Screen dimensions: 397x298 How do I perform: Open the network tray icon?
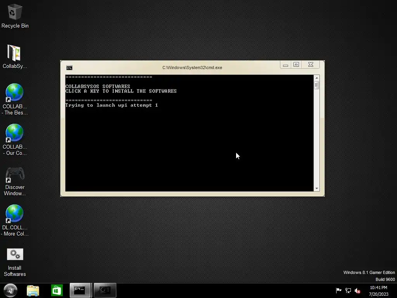(x=348, y=290)
